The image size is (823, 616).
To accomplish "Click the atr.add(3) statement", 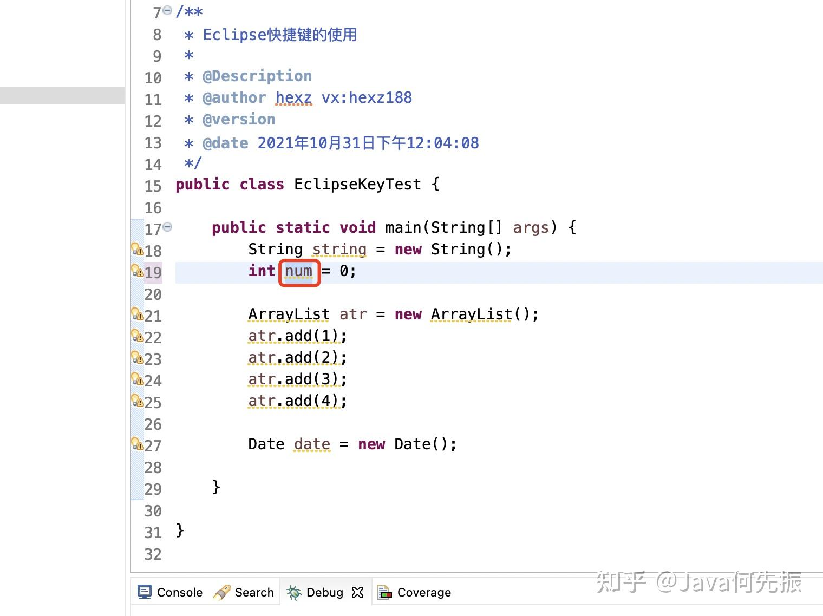I will [297, 379].
